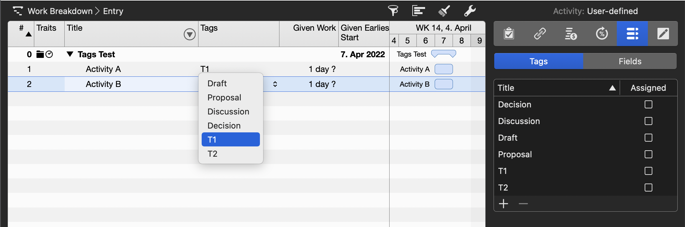Open the clipboard checklist inspector tab
The height and width of the screenshot is (227, 685).
(x=509, y=34)
